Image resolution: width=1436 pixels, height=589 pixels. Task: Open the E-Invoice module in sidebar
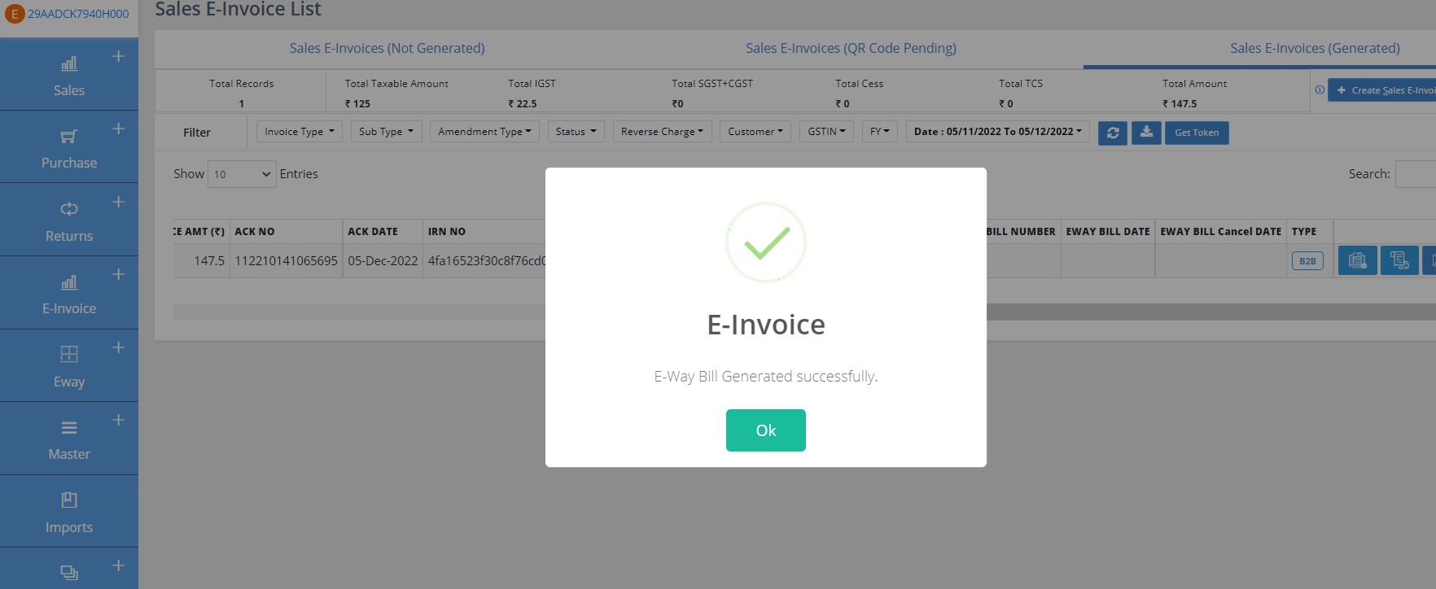coord(69,294)
